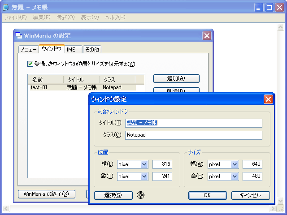
Task: Click the クラス(C) field containing Notepad
Action: pos(194,135)
